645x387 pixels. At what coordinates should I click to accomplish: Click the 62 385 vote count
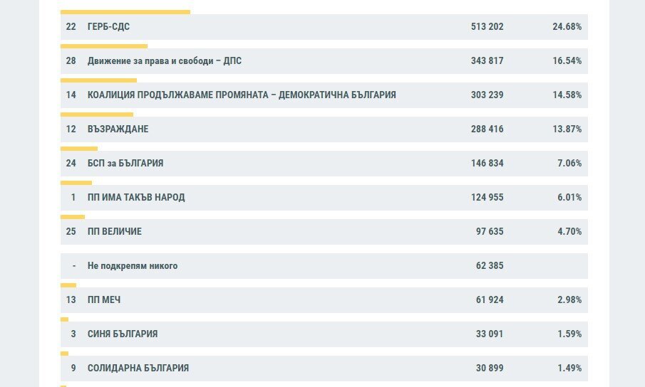pyautogui.click(x=490, y=265)
